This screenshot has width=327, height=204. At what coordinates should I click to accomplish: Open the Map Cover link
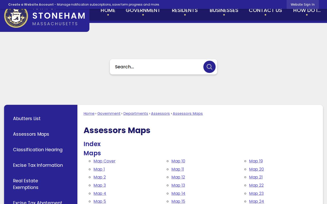pos(104,161)
